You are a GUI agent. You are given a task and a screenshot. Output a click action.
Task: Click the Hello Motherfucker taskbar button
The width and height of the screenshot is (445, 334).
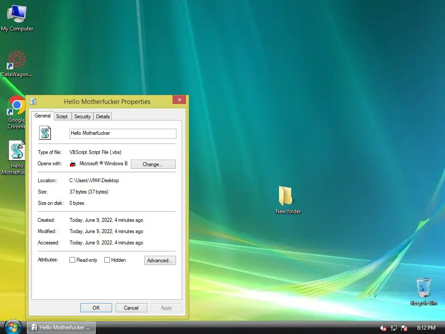pyautogui.click(x=61, y=327)
